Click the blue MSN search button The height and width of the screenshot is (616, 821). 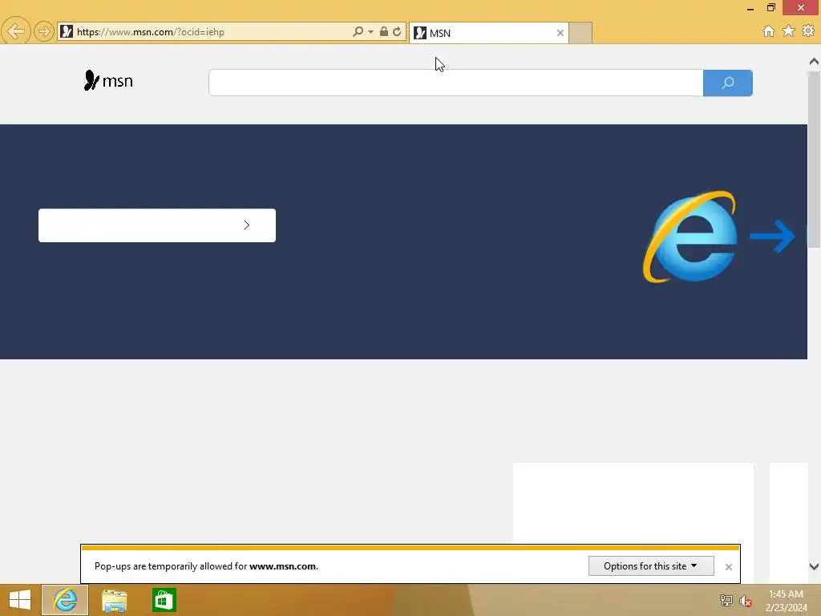click(728, 83)
